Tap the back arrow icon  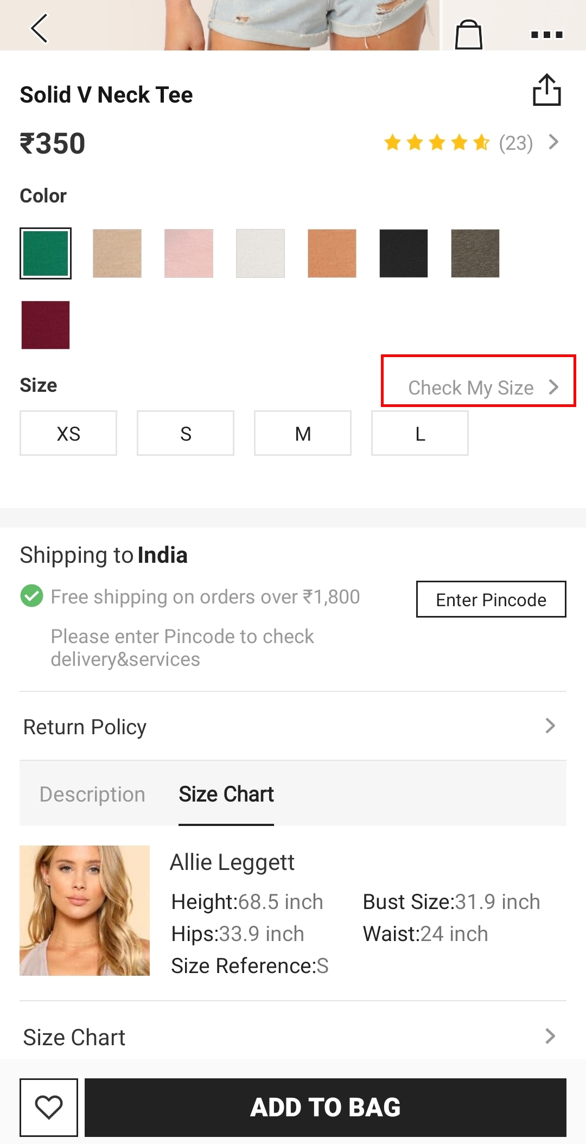click(x=39, y=28)
